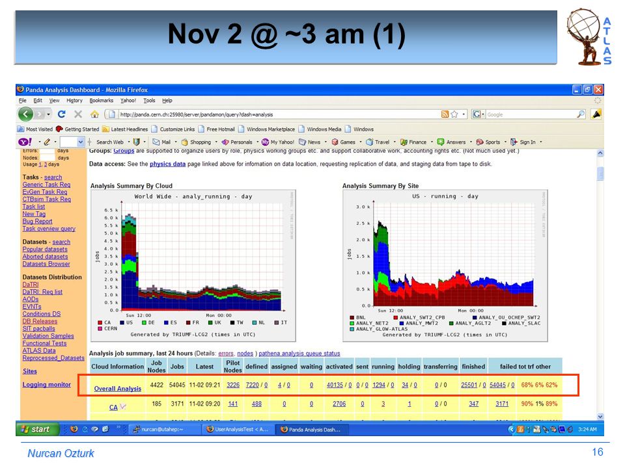This screenshot has width=625, height=468.
Task: Open the search engine selector dropdown
Action: 483,114
